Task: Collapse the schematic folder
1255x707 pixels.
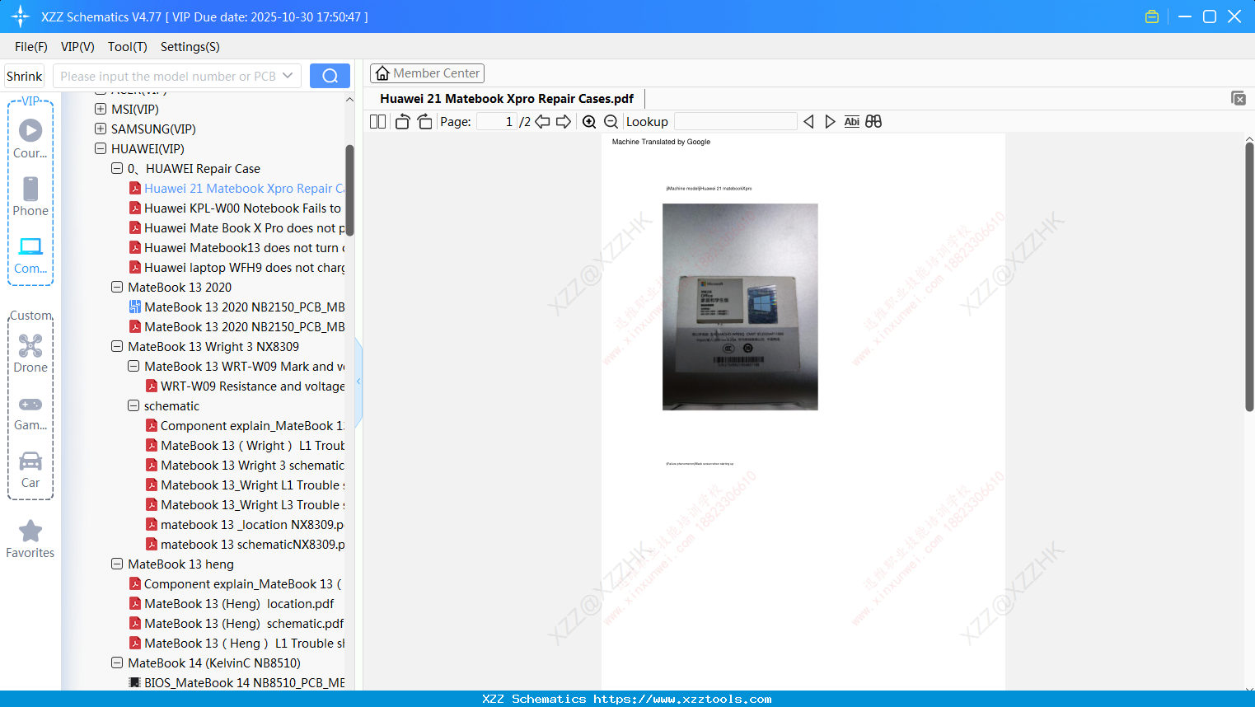Action: coord(133,406)
